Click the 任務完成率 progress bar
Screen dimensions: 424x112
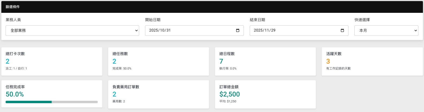(51, 102)
